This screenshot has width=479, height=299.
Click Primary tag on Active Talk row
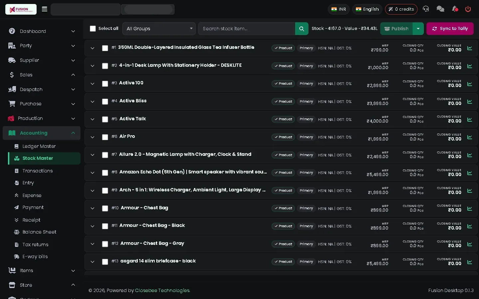[306, 119]
